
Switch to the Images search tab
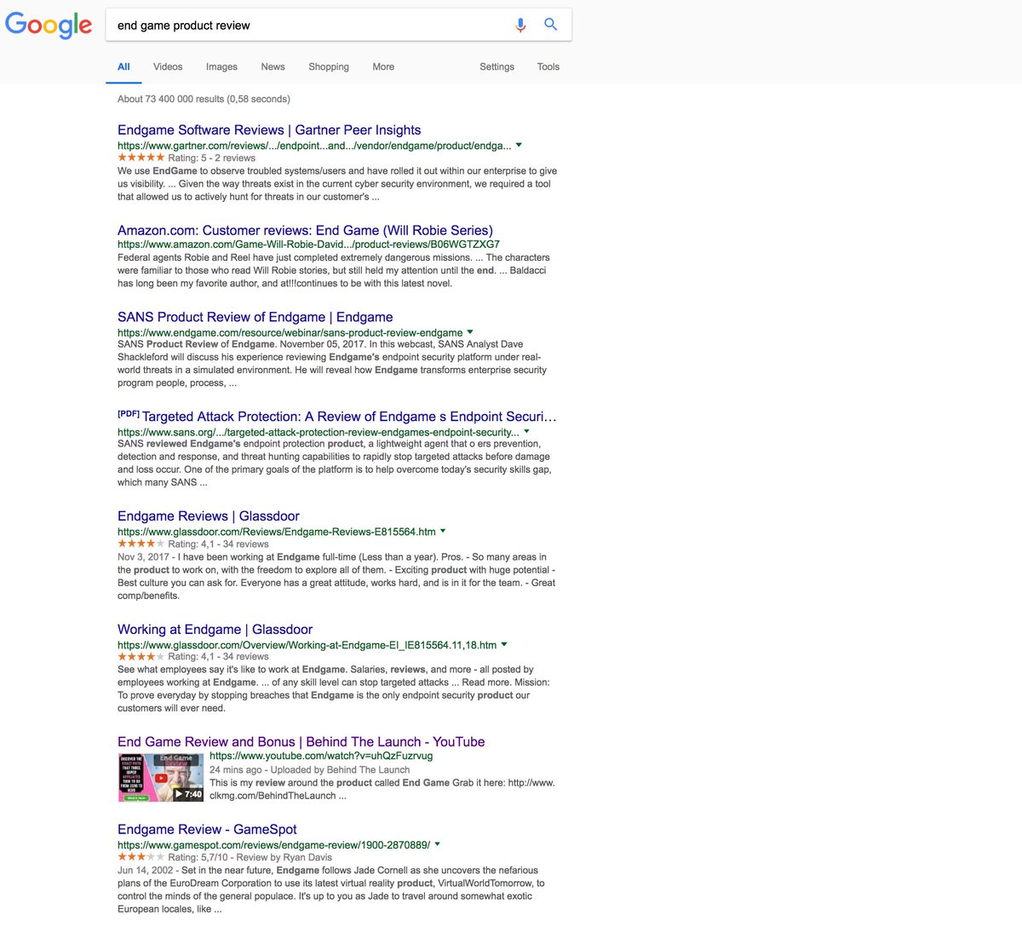coord(221,66)
